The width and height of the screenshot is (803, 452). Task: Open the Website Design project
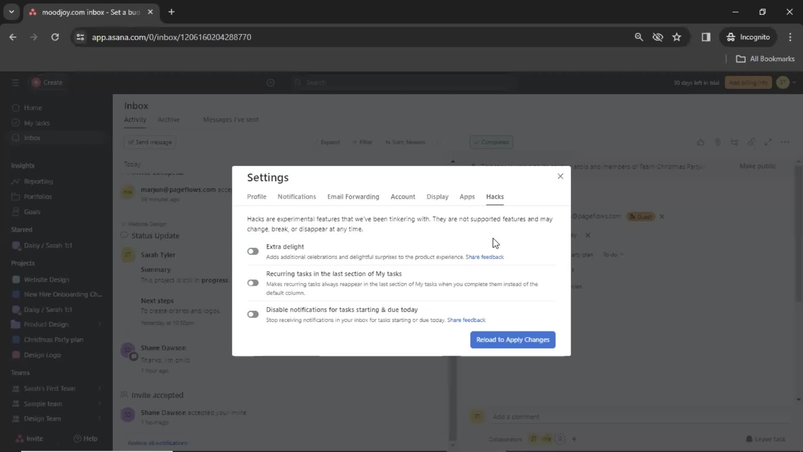(46, 280)
